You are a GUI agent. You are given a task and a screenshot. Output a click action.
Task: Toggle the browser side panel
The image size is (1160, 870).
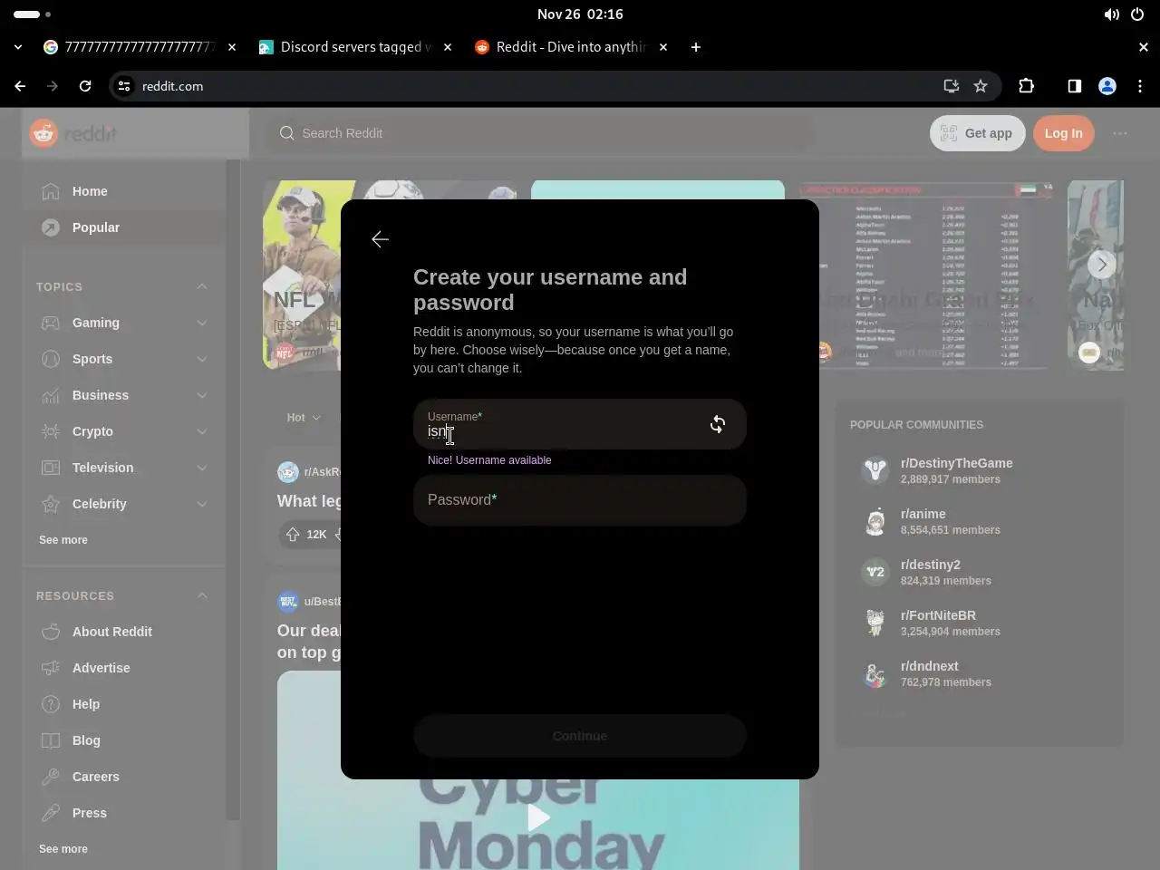[1074, 86]
